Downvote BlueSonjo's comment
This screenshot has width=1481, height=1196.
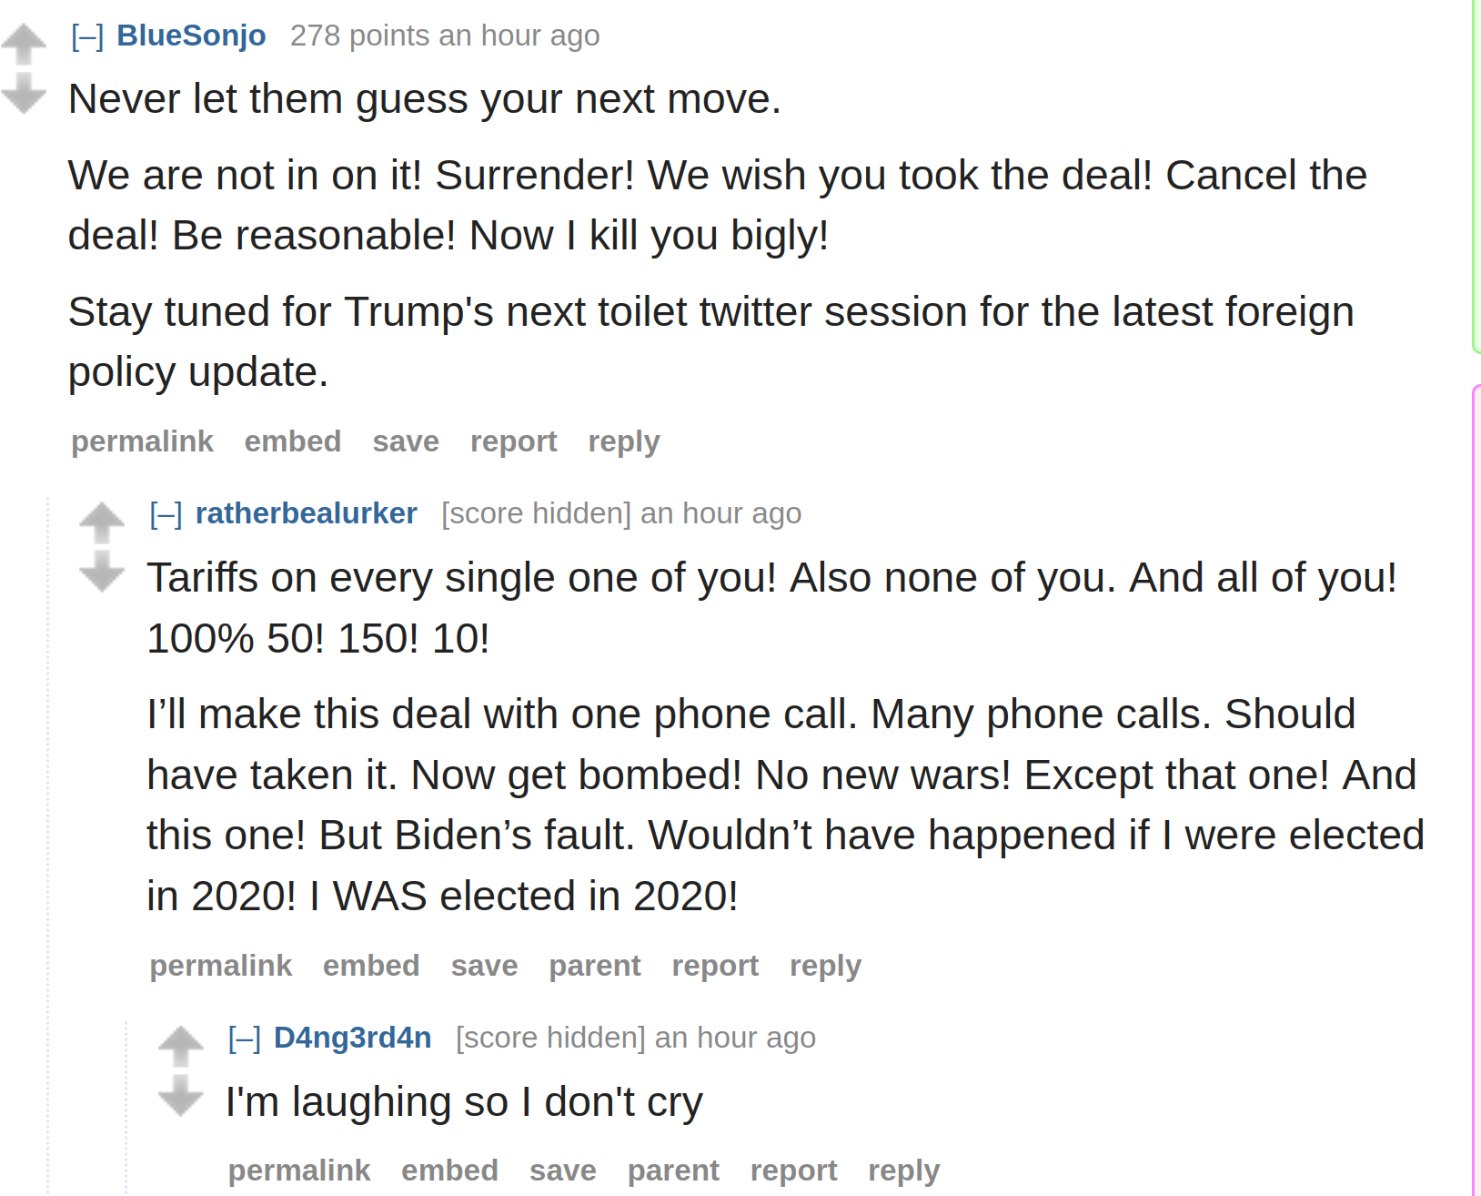(x=24, y=93)
